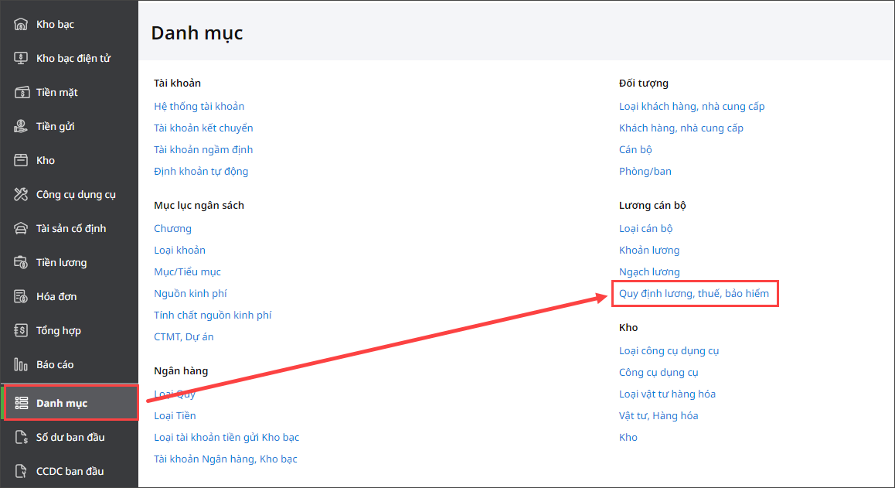Select Tiền mặt in sidebar
Image resolution: width=895 pixels, height=488 pixels.
pyautogui.click(x=57, y=92)
